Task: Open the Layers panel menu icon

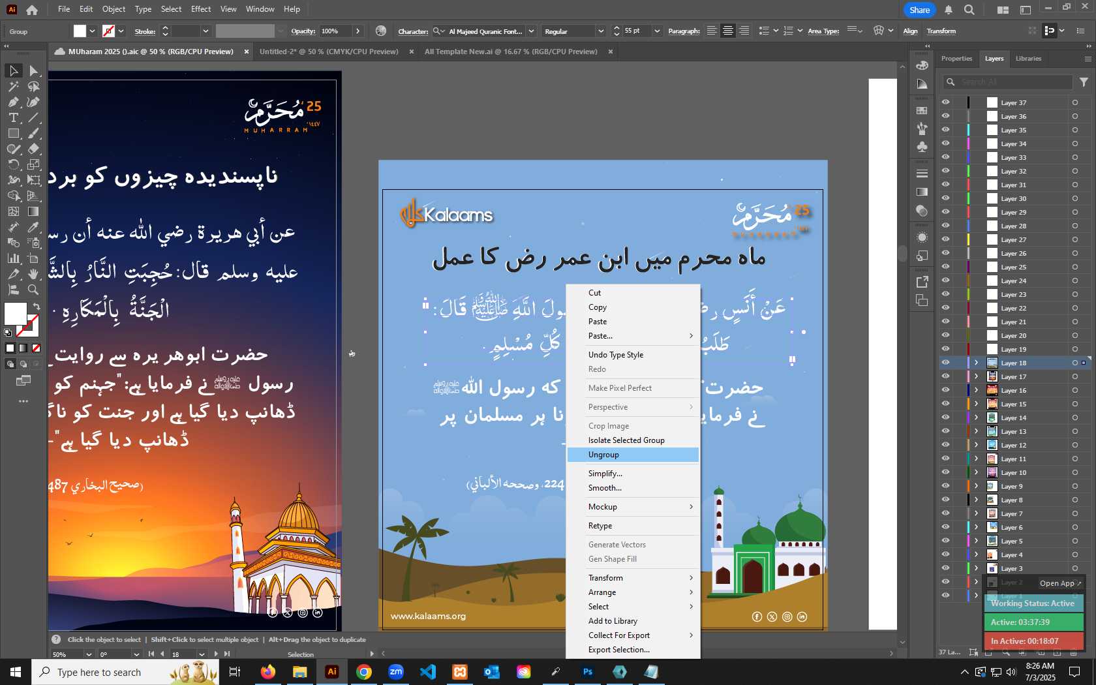Action: [1088, 59]
